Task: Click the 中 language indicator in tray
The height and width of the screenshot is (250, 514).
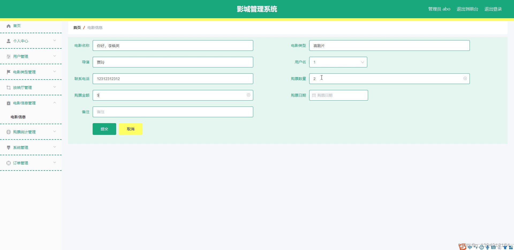Action: [470, 247]
